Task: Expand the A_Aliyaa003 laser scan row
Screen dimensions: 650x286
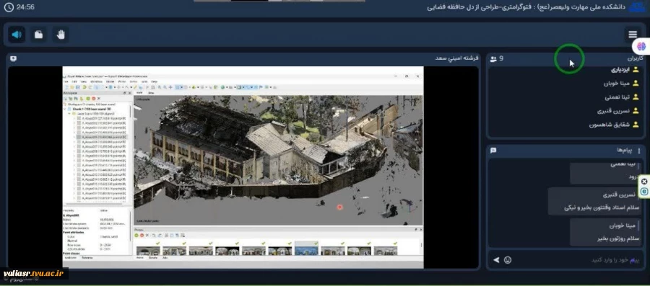Action: point(74,128)
